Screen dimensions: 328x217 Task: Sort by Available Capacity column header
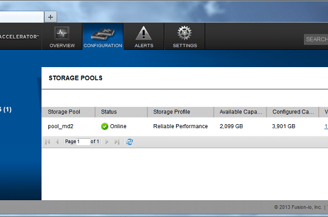240,112
